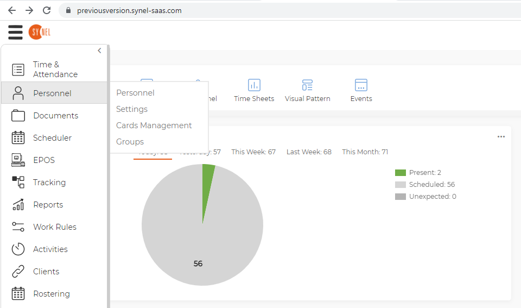Click the Synel logo
This screenshot has height=308, width=521.
tap(40, 32)
